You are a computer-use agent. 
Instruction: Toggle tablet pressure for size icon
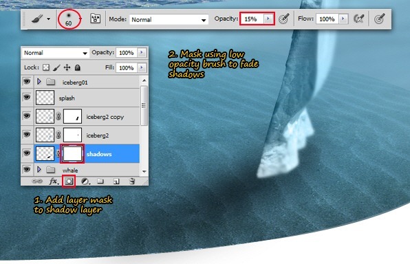[x=379, y=19]
